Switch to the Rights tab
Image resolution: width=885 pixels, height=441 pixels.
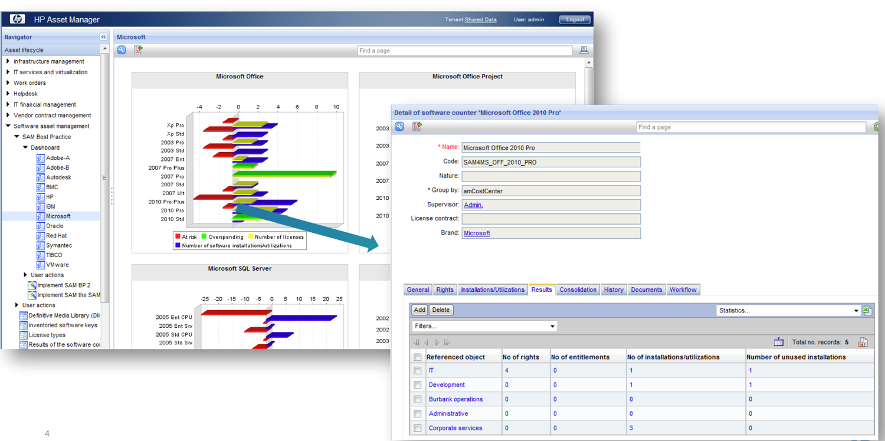pyautogui.click(x=445, y=289)
